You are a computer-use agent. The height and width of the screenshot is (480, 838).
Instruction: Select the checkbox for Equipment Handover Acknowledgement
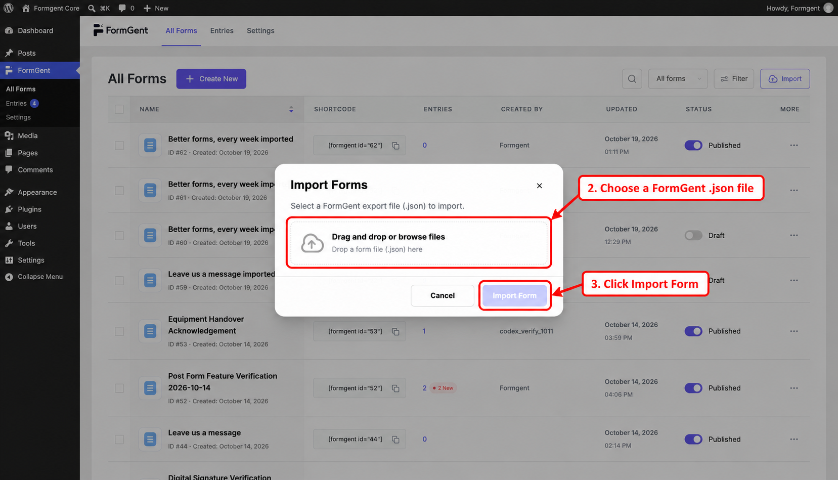(x=119, y=331)
